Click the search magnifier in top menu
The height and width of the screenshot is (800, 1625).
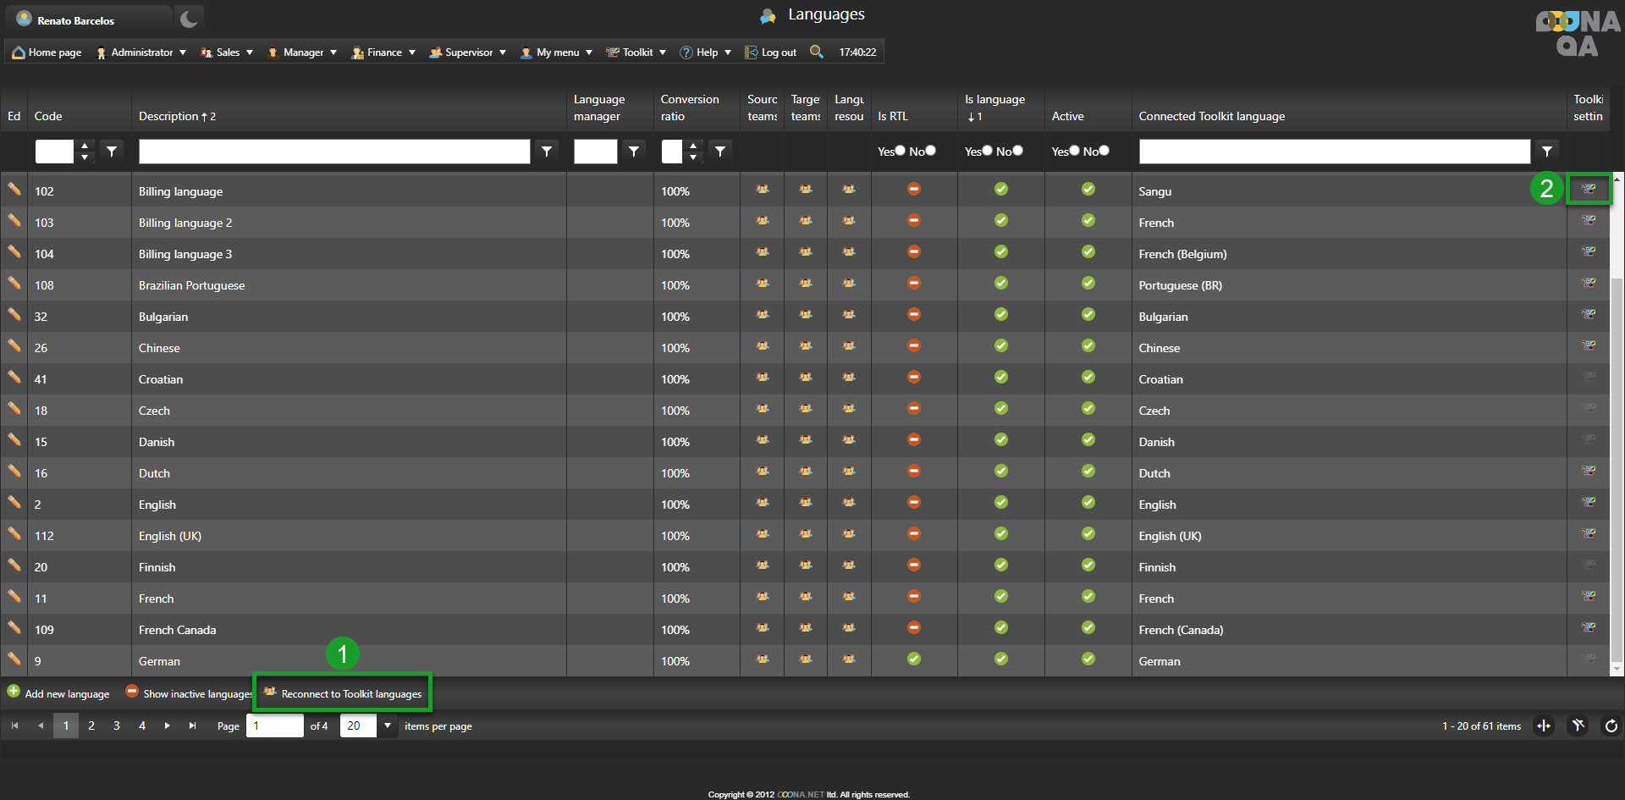coord(816,52)
